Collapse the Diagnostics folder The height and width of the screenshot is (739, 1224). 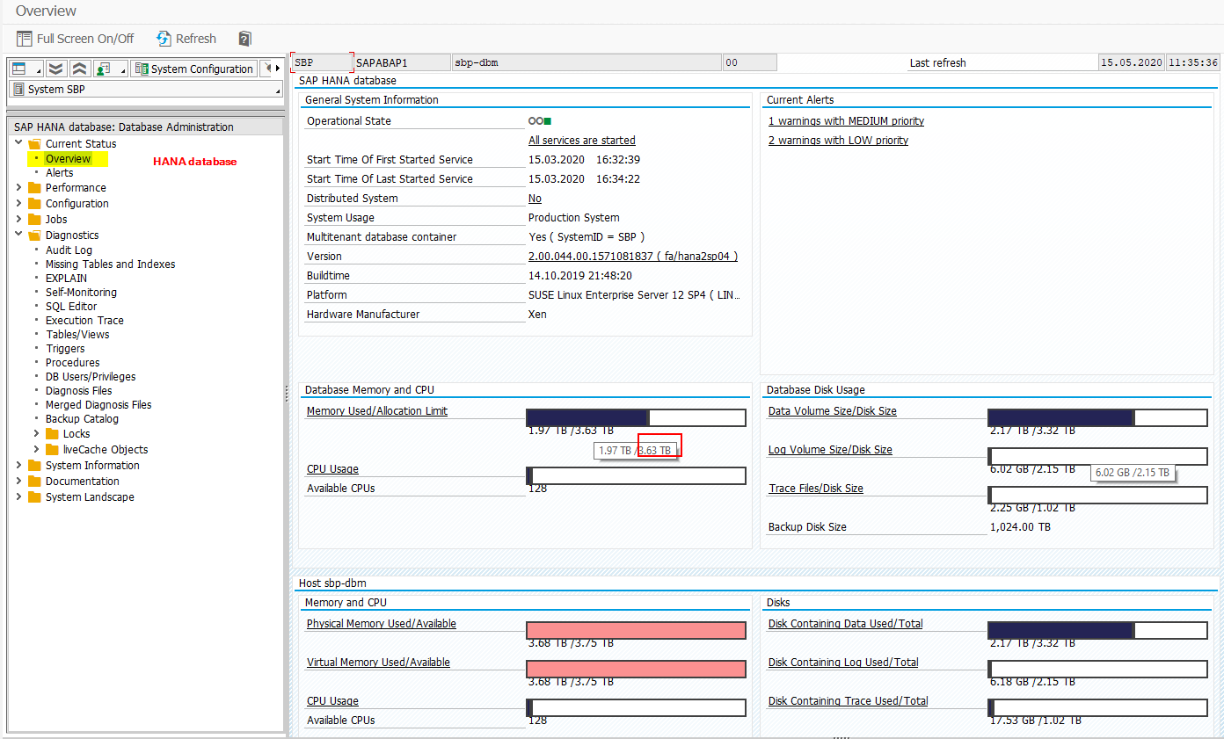(19, 235)
